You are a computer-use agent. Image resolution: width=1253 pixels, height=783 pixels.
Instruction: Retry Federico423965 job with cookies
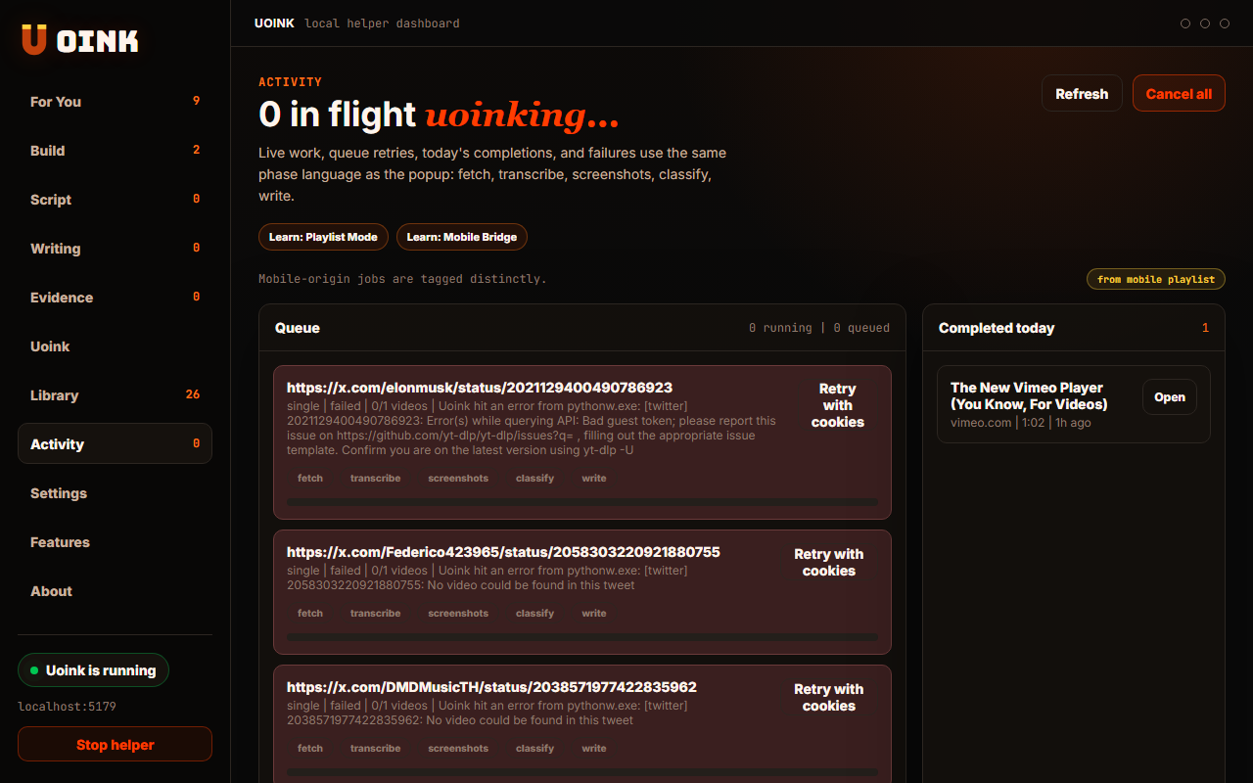pos(829,562)
